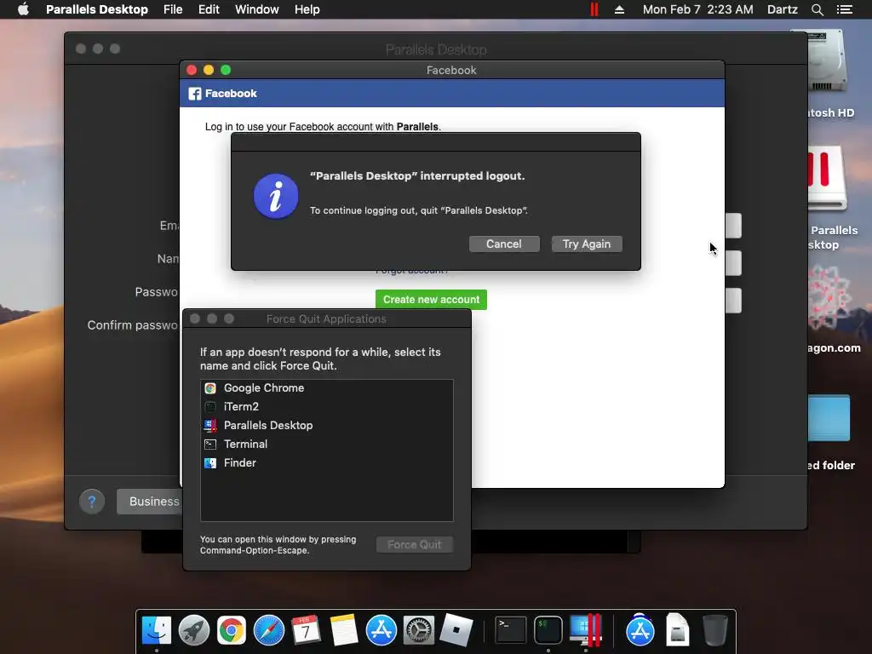Click the info icon in logout alert

(x=276, y=197)
